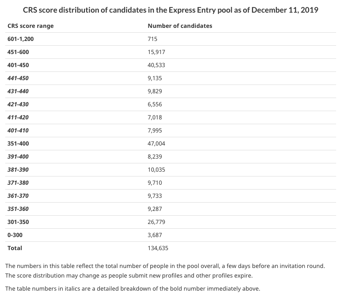Select the 301-350 range row label
Screen dimensions: 347x295
[18, 222]
